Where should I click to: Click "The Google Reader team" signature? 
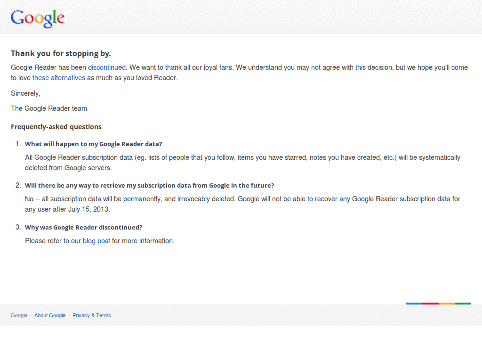(x=49, y=108)
